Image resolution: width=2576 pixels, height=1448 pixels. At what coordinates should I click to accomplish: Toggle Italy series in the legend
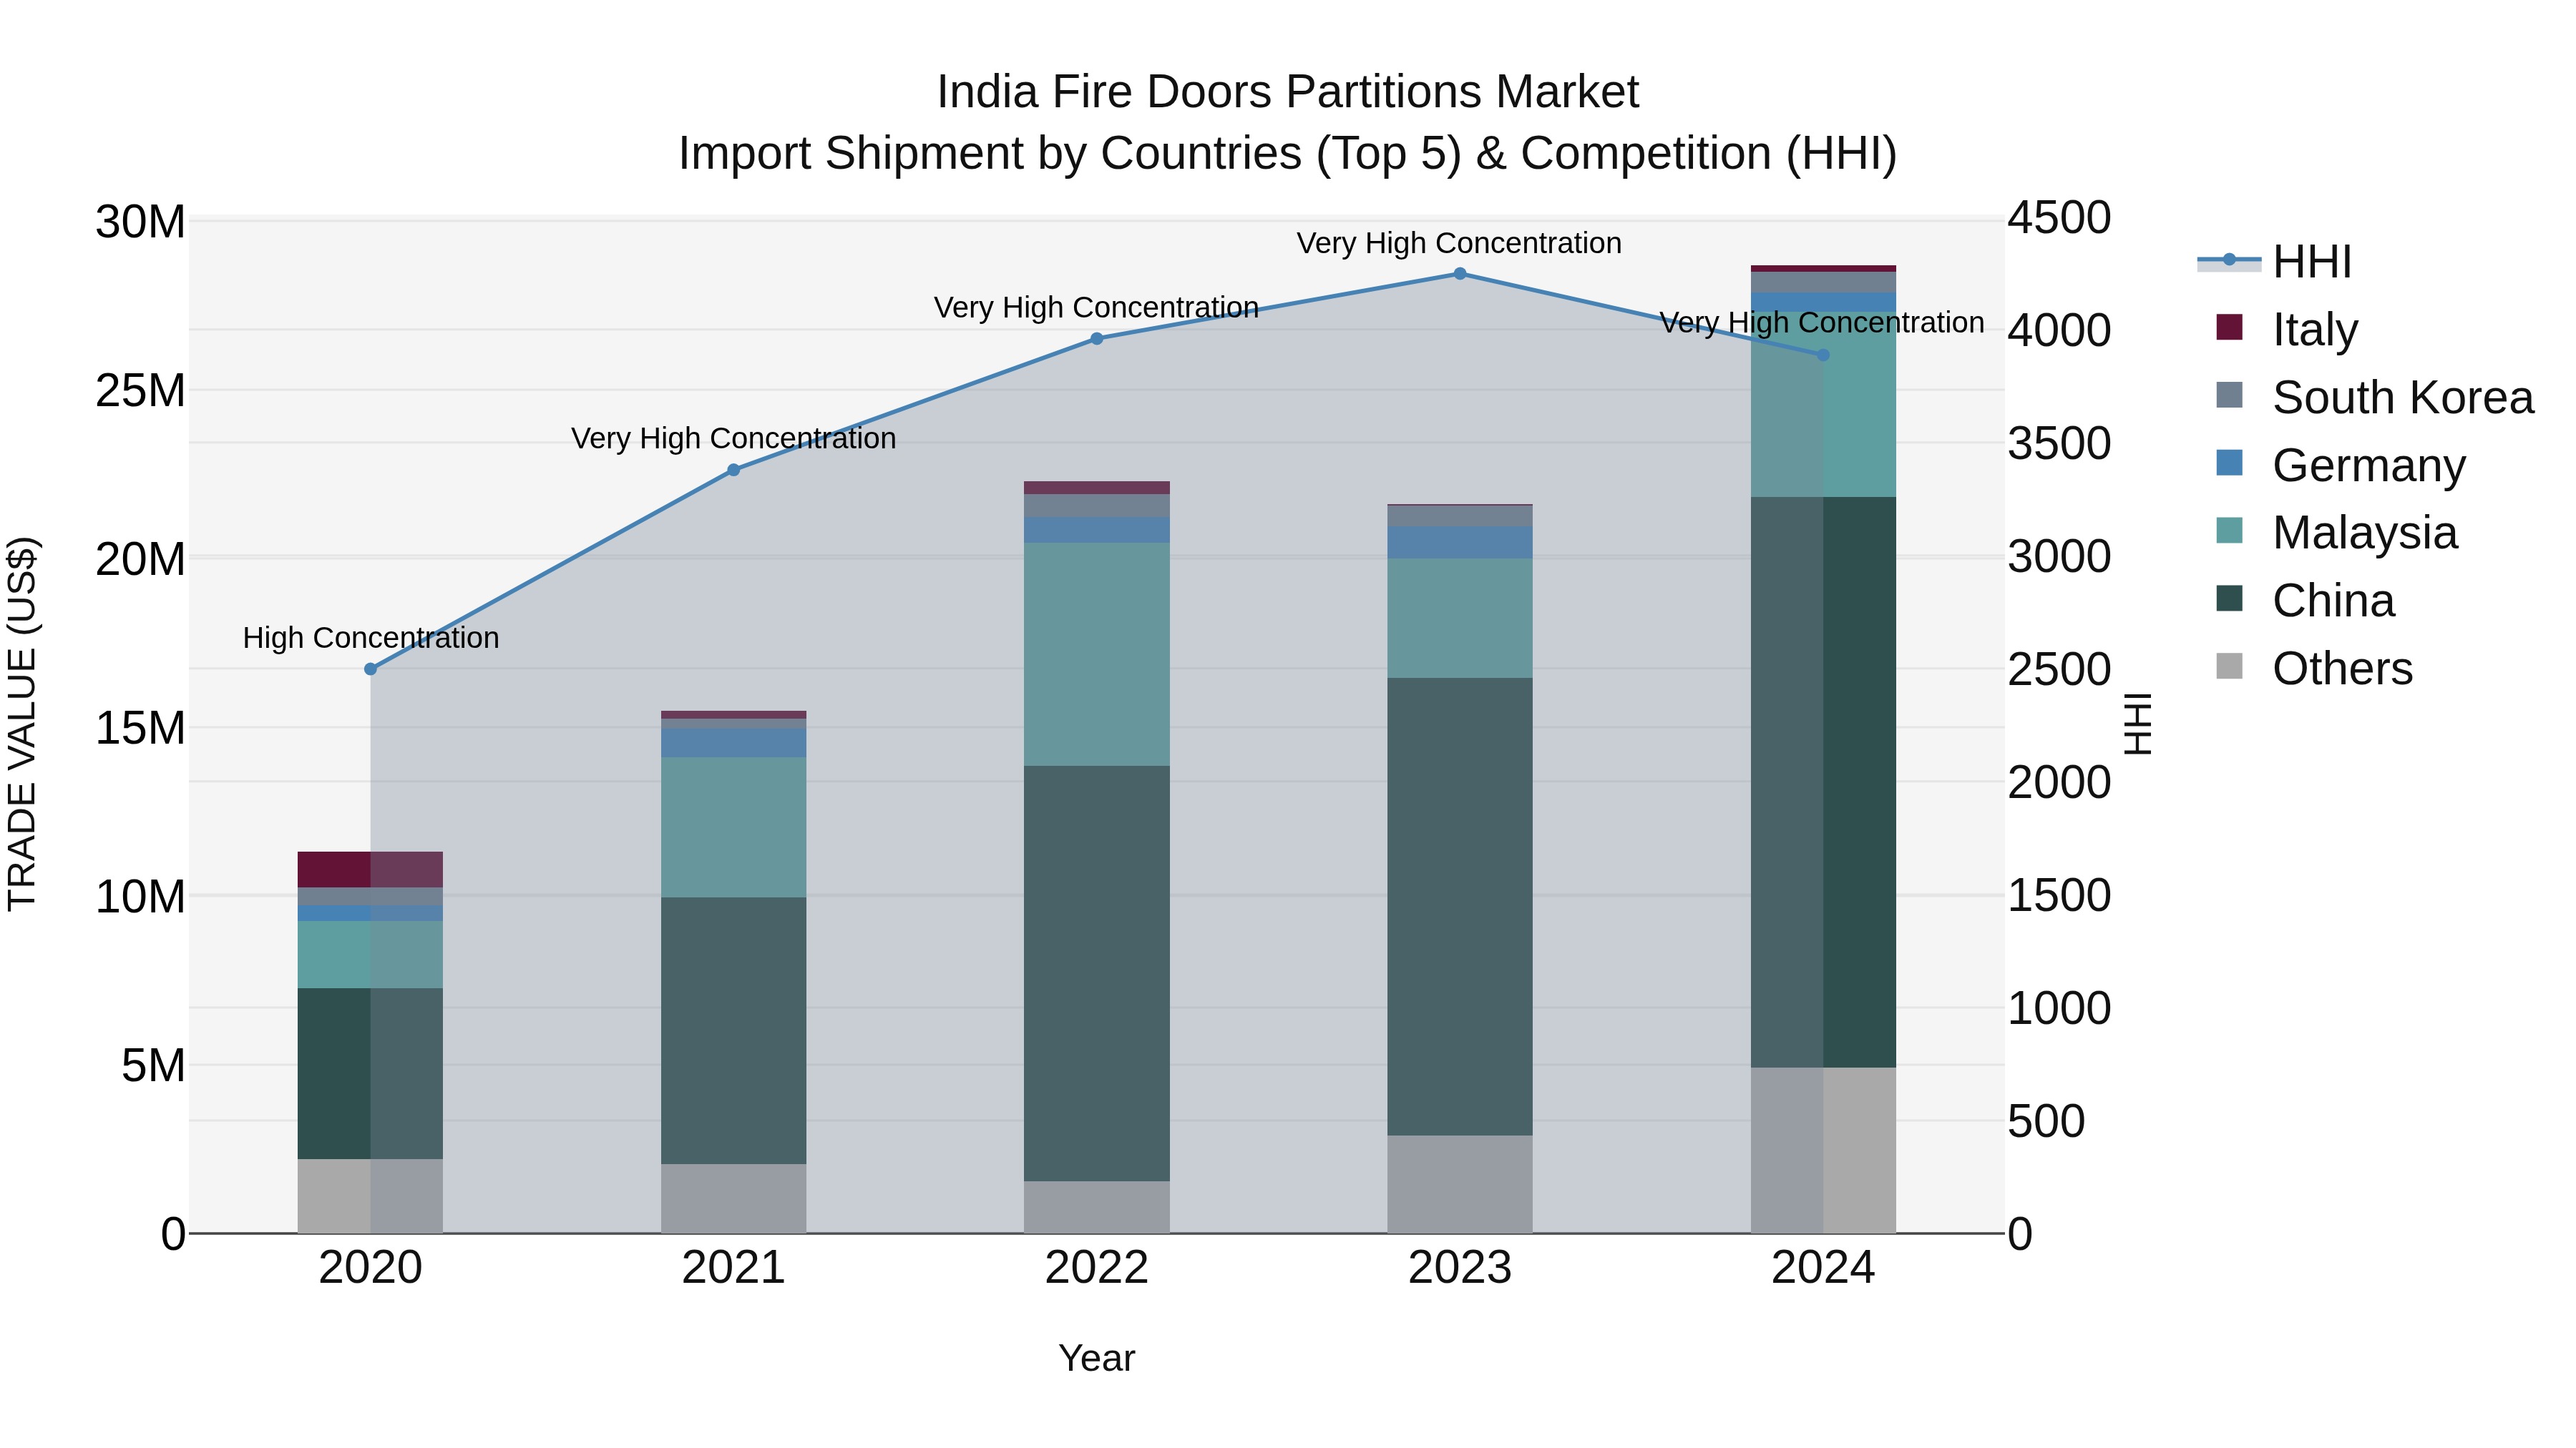(x=2288, y=329)
